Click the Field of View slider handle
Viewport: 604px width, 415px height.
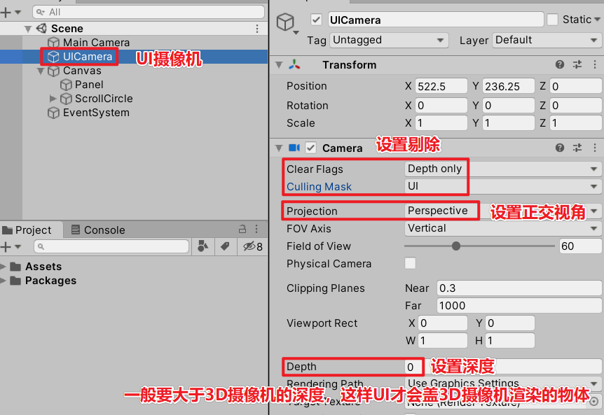point(456,246)
